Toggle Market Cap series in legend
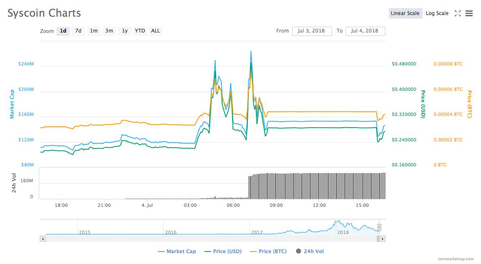 coord(177,251)
